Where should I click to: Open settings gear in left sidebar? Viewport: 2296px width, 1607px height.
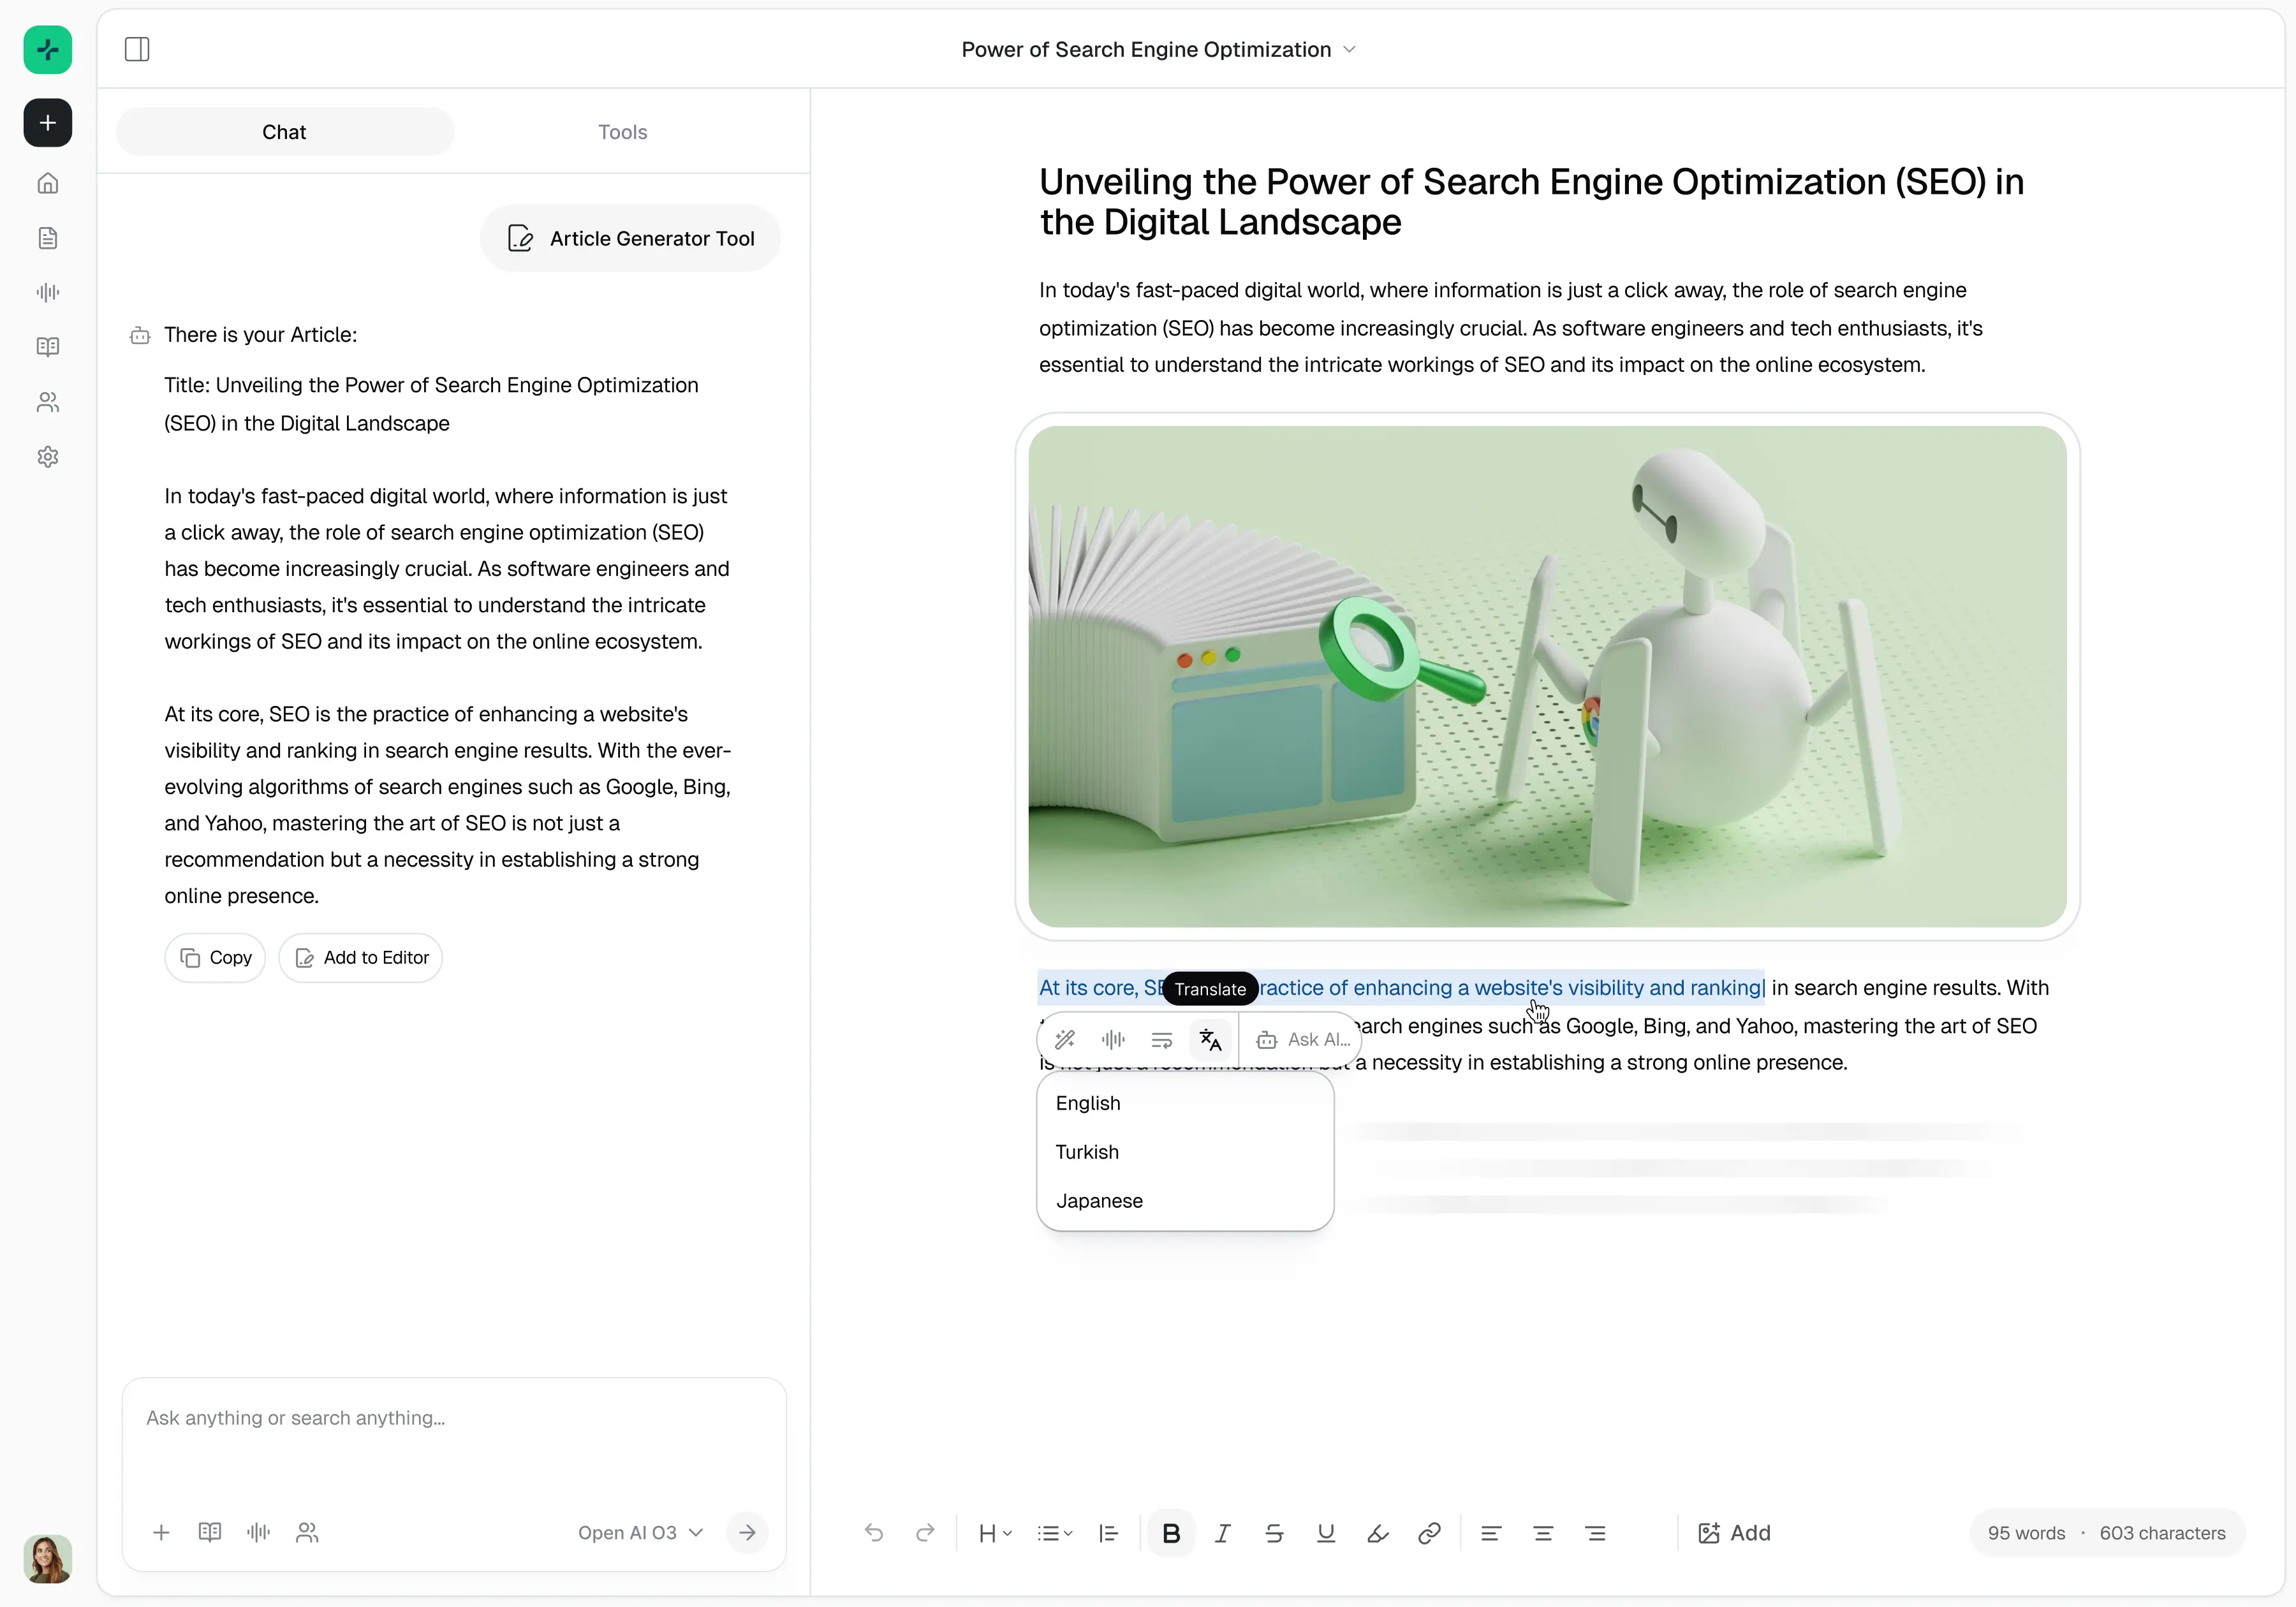[48, 457]
